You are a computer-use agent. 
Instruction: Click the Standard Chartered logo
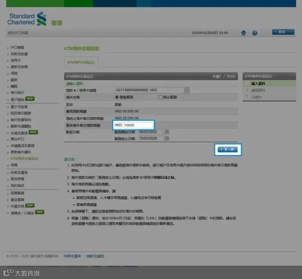click(27, 19)
